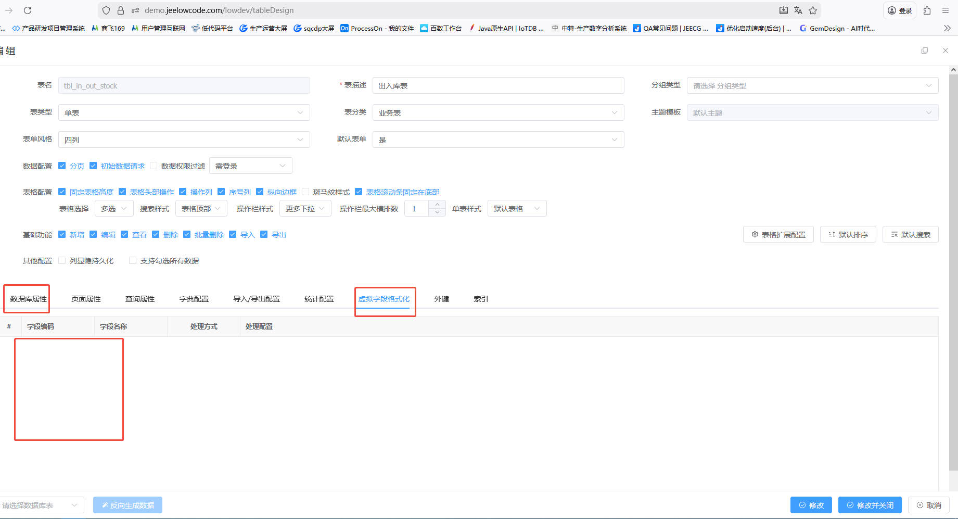Click the 修改并关闭 button
958x519 pixels.
870,505
